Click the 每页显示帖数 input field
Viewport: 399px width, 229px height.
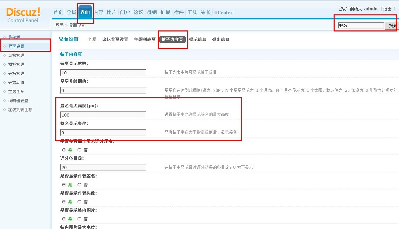point(103,73)
